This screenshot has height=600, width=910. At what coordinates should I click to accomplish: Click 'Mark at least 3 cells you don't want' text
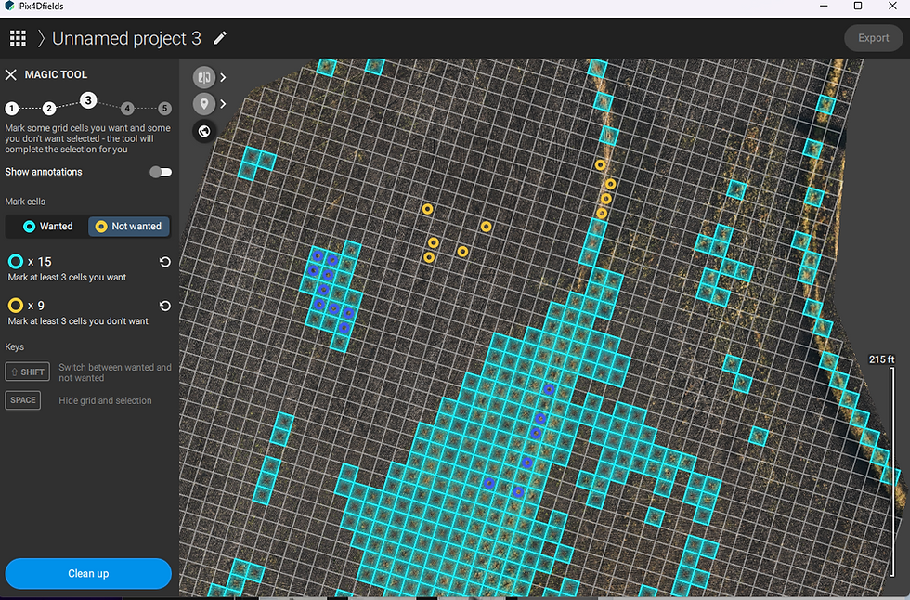click(x=78, y=320)
